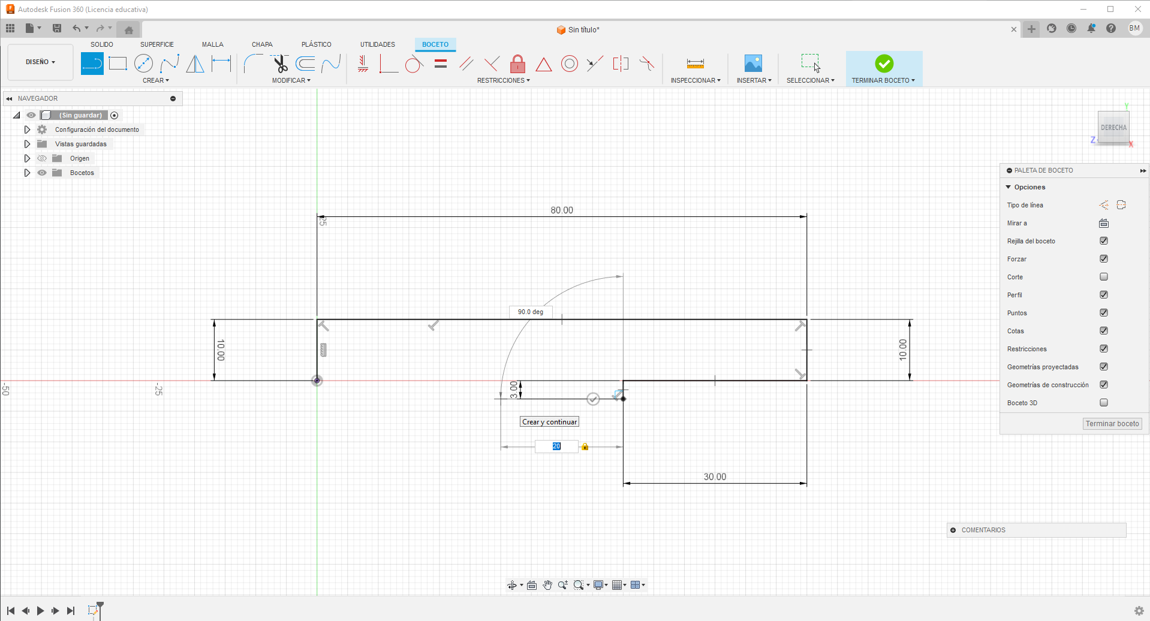Select the Spline sketch tool
The height and width of the screenshot is (621, 1150).
pos(170,64)
